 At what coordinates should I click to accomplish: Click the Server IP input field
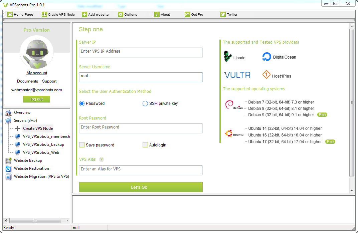pos(141,52)
